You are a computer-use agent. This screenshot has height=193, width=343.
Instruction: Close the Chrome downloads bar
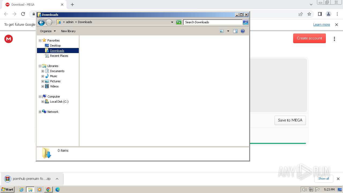tap(338, 179)
